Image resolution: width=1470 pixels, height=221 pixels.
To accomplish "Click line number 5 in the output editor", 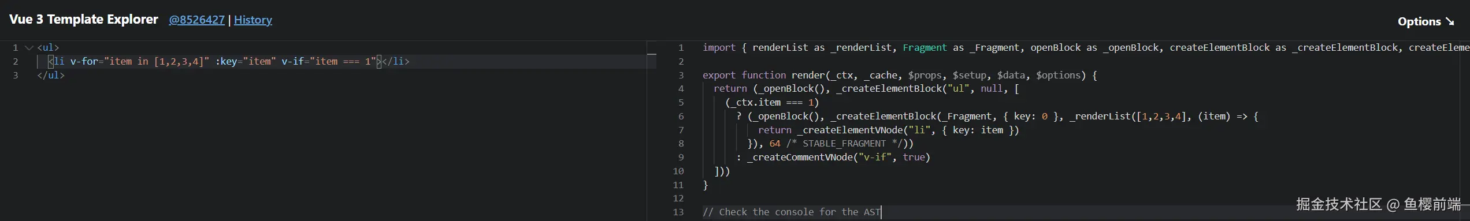I will click(681, 102).
